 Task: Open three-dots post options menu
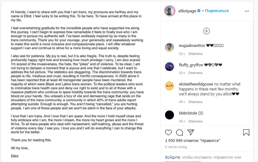tap(247, 11)
